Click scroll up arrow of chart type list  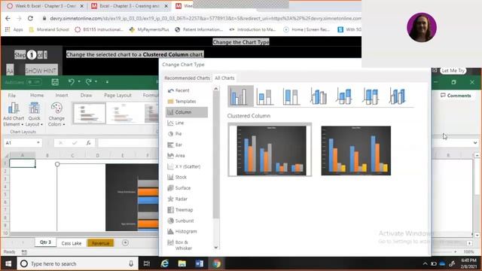click(216, 89)
